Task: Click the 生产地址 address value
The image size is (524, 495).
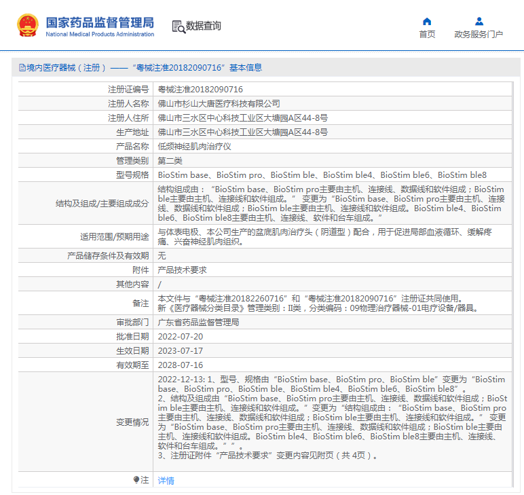Action: pyautogui.click(x=242, y=132)
